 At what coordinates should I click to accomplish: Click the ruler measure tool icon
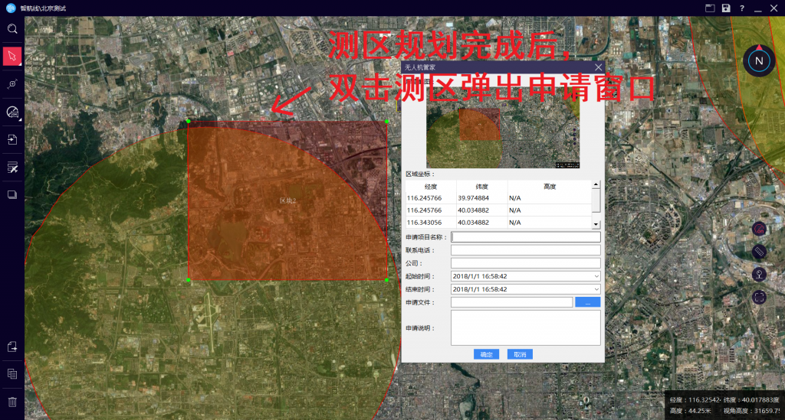click(x=759, y=252)
